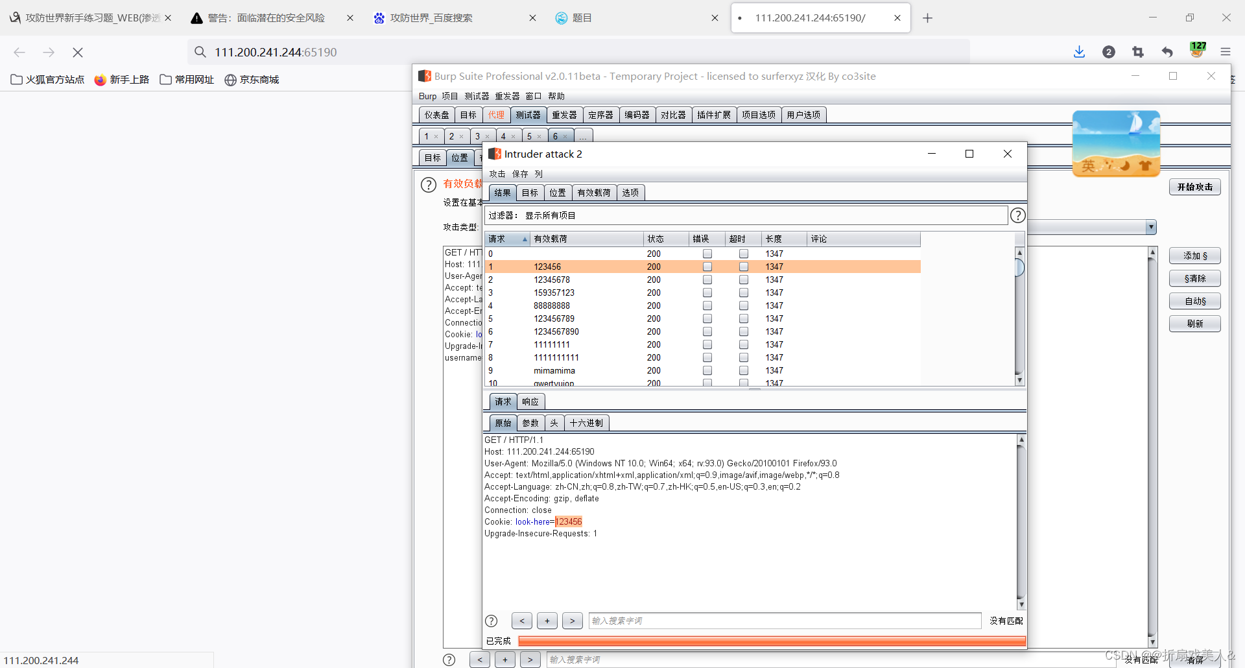Viewport: 1245px width, 668px height.
Task: Open the 有效载荷 tab in attack window
Action: pyautogui.click(x=594, y=193)
